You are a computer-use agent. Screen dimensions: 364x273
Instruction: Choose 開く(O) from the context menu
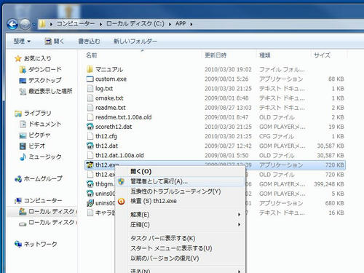[x=141, y=171]
